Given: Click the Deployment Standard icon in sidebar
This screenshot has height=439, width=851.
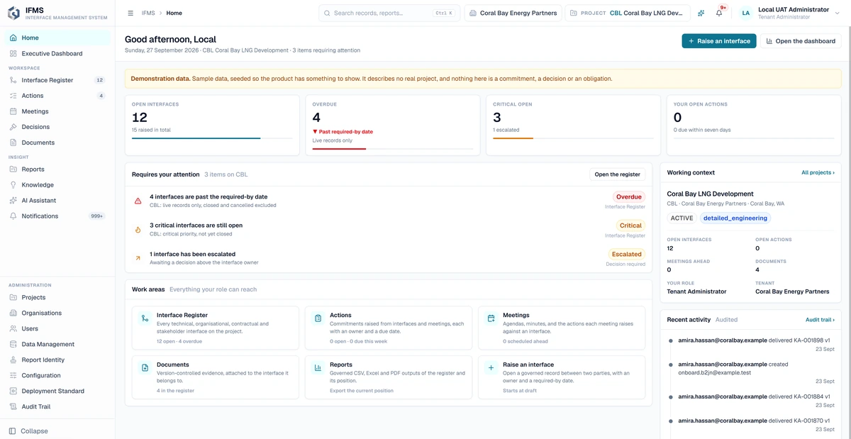Looking at the screenshot, I should coord(13,391).
